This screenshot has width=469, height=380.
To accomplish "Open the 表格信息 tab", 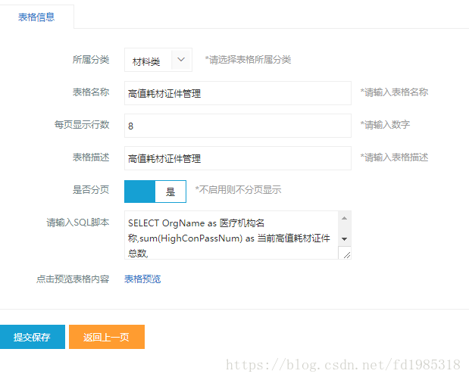I will coord(36,17).
